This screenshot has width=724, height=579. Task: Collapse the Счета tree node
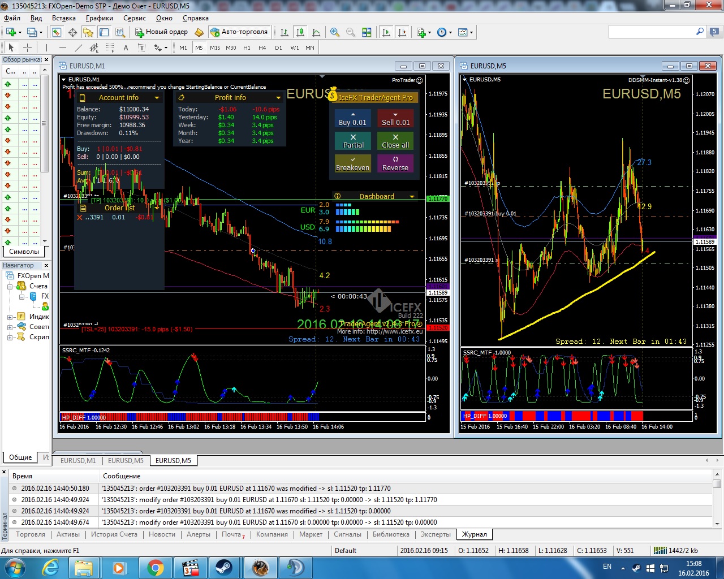click(10, 287)
